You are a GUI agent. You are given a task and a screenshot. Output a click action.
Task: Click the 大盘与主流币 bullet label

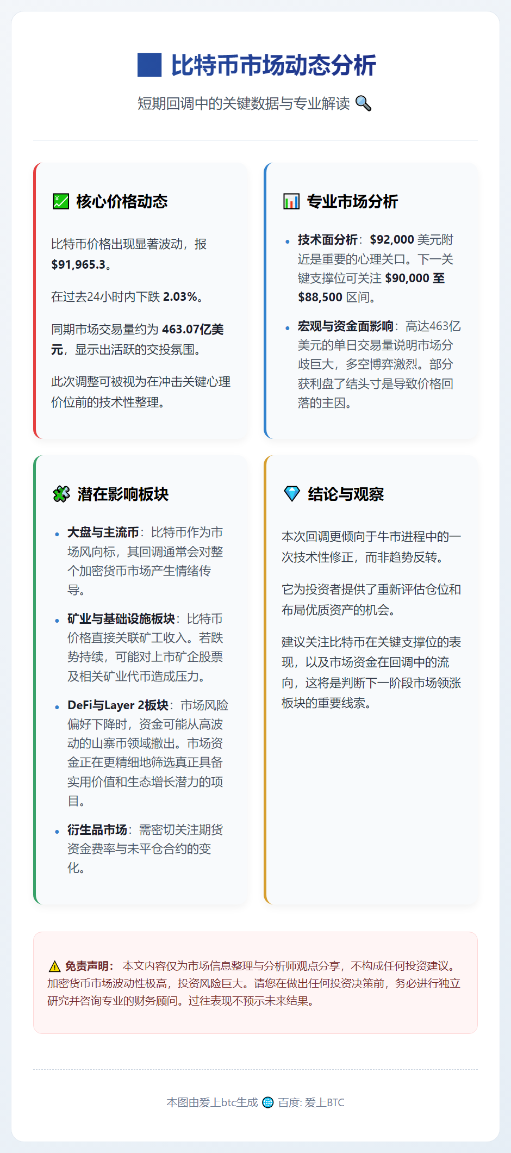(103, 532)
